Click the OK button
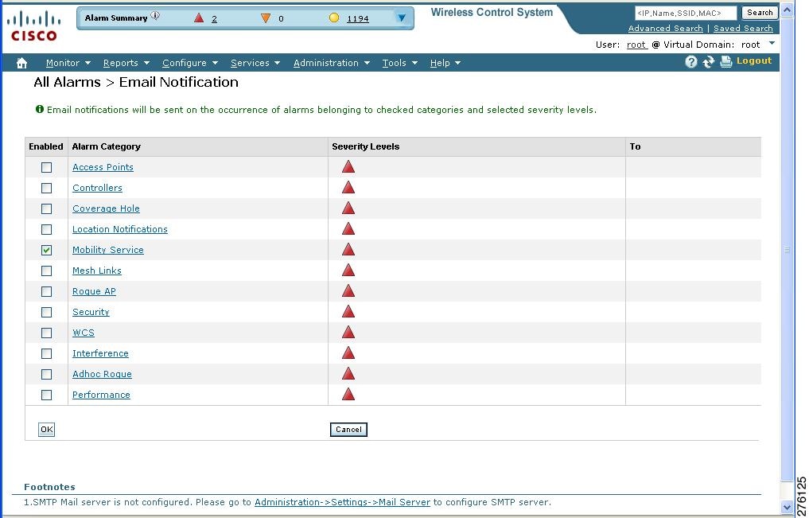Image resolution: width=809 pixels, height=518 pixels. point(46,429)
